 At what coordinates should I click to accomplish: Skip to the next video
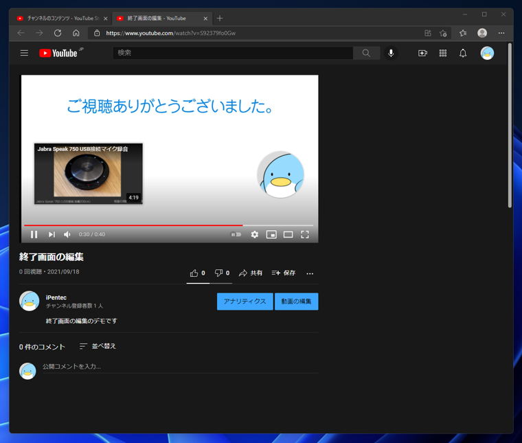click(x=52, y=234)
